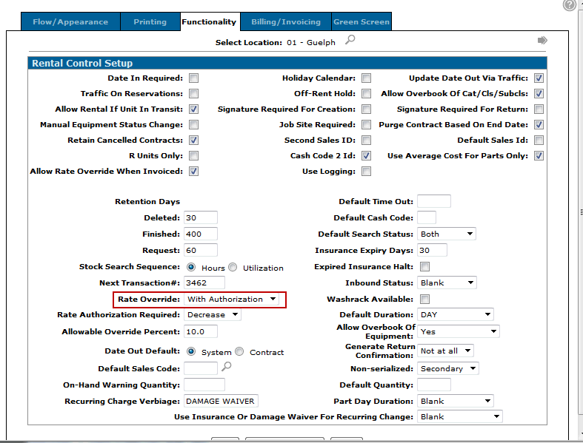
Task: Switch to the Printing tab
Action: (150, 22)
